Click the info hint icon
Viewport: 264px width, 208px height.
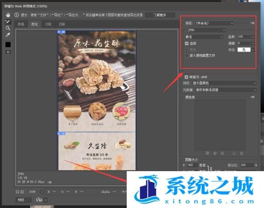click(x=16, y=15)
